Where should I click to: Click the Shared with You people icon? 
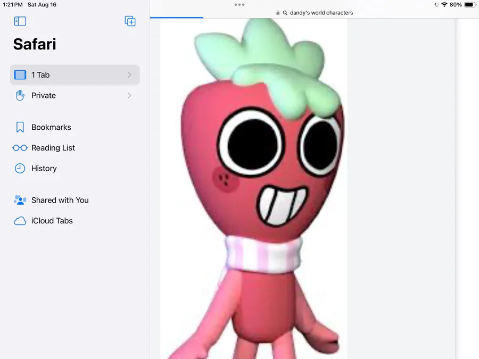click(20, 201)
